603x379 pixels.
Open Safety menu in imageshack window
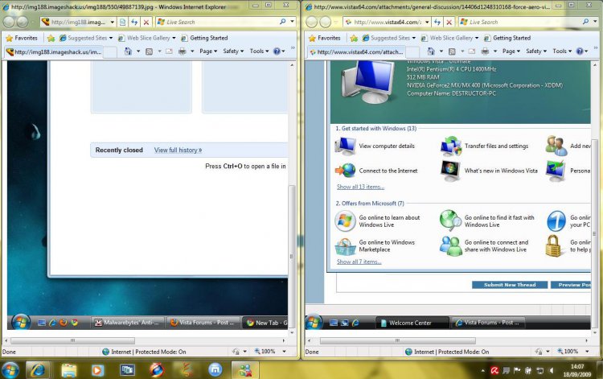coord(233,51)
